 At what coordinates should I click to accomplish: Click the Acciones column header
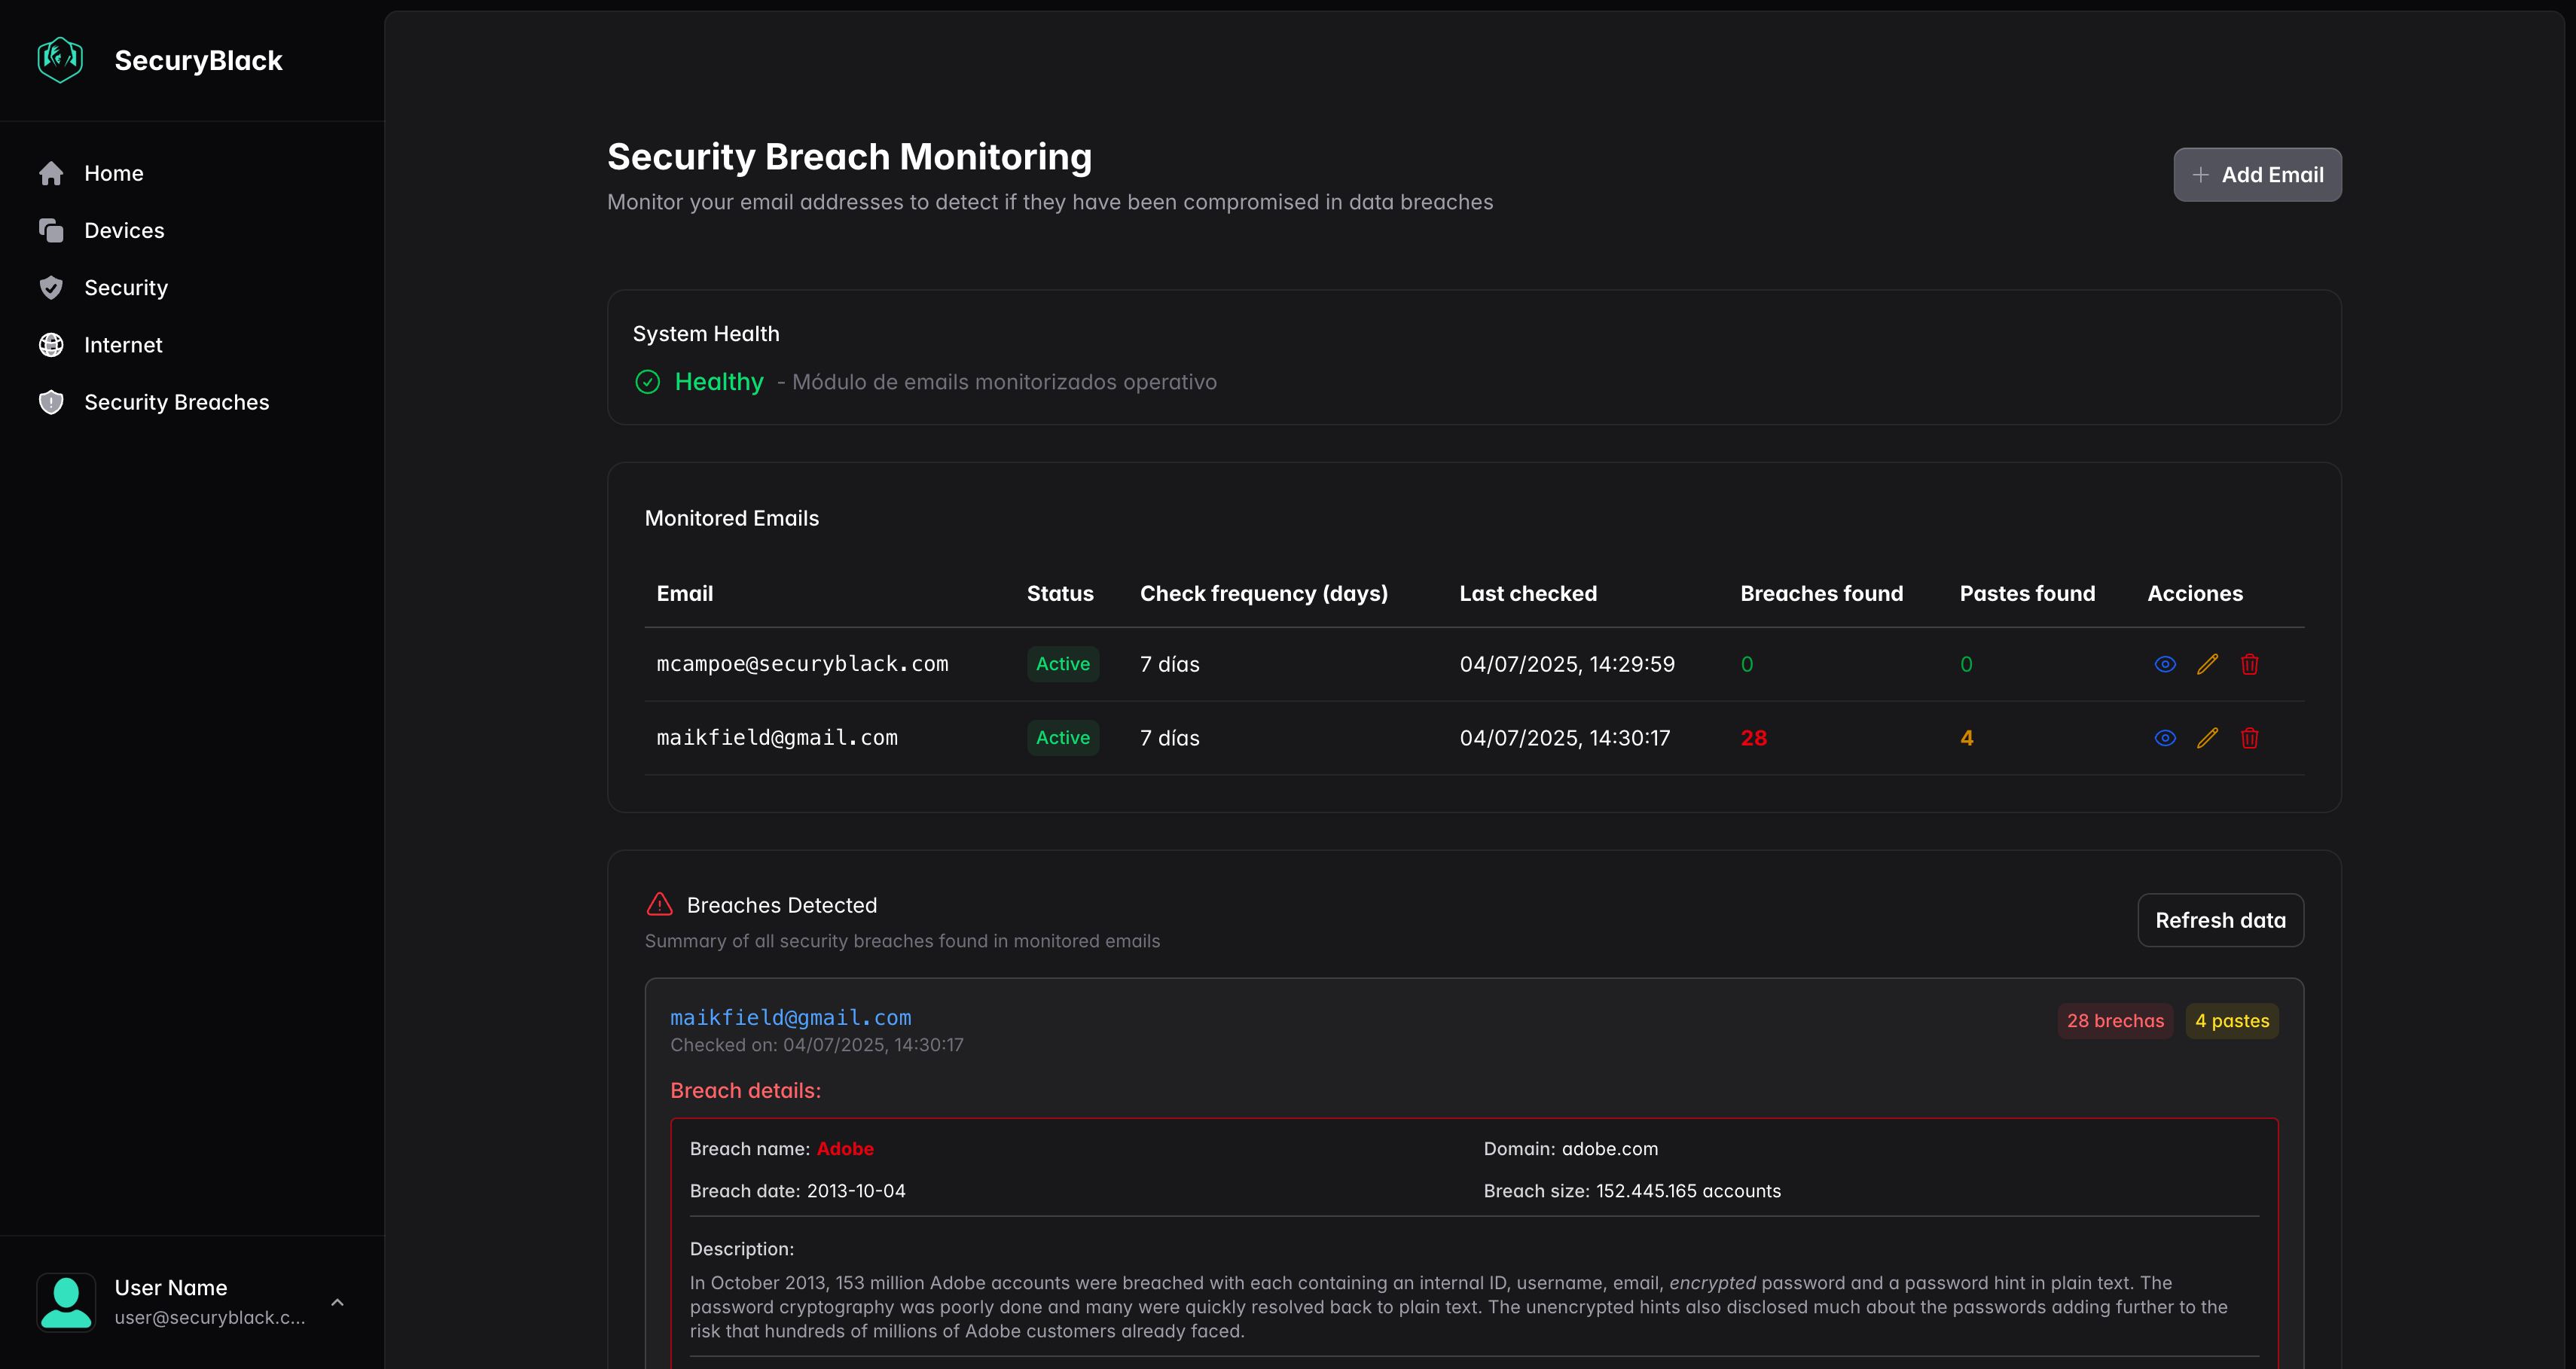2195,594
